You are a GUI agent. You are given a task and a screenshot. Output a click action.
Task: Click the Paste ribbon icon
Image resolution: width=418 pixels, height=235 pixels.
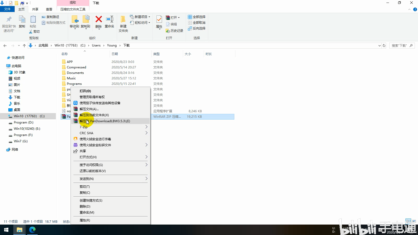click(x=33, y=19)
